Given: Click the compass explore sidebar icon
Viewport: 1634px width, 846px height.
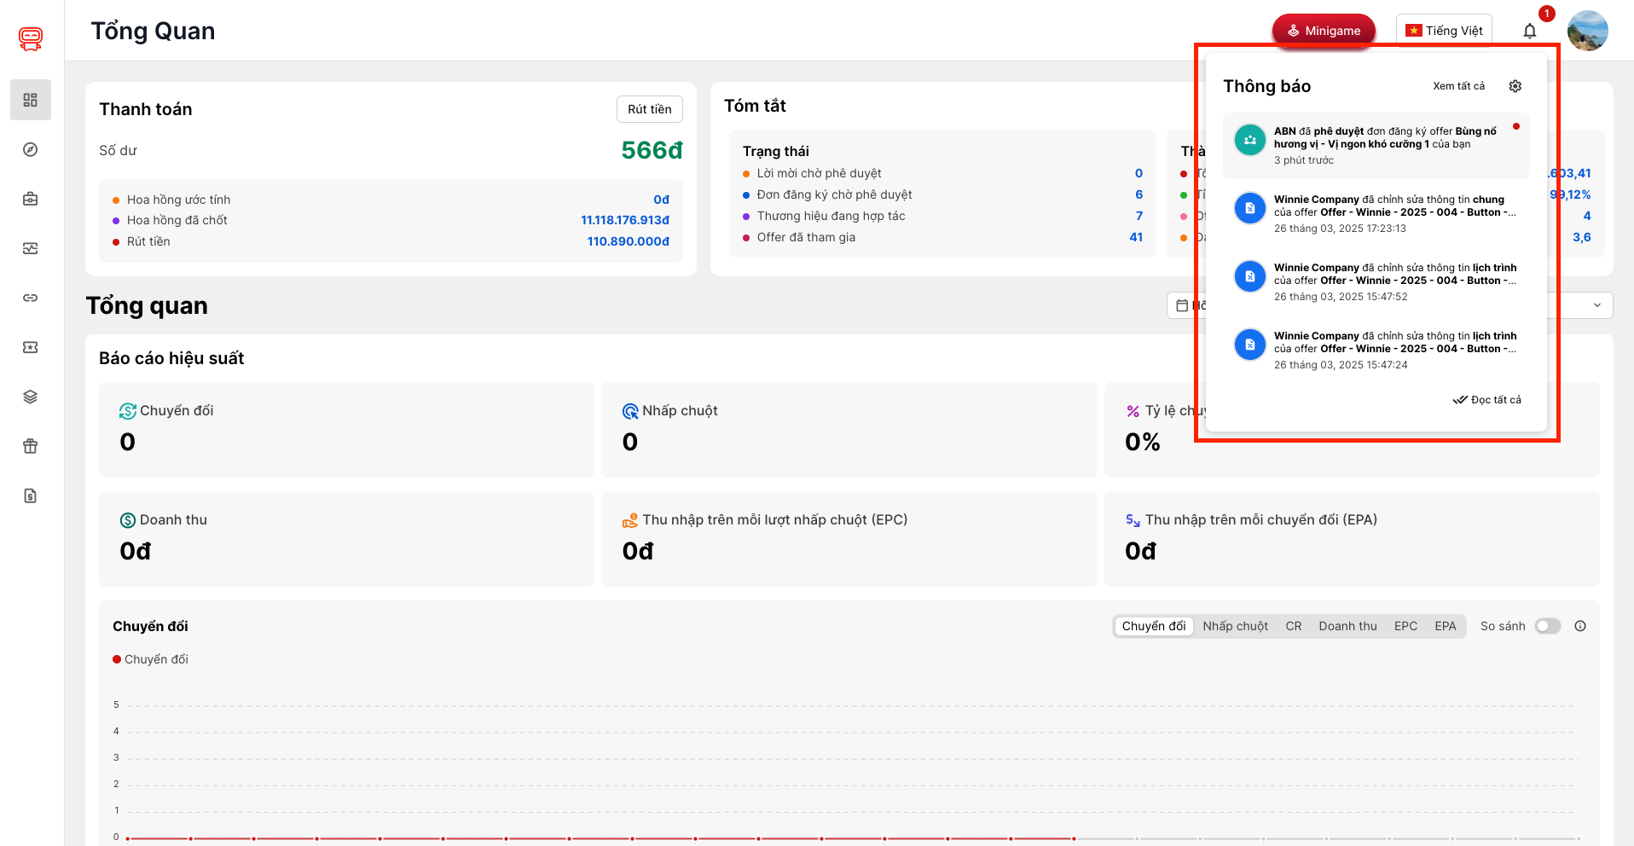Looking at the screenshot, I should click(31, 149).
